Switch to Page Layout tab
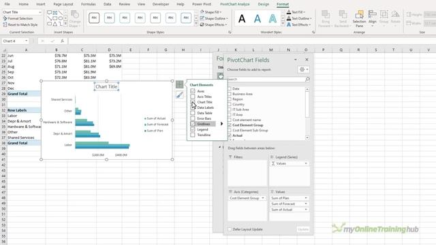This screenshot has height=245, width=436. [x=63, y=4]
